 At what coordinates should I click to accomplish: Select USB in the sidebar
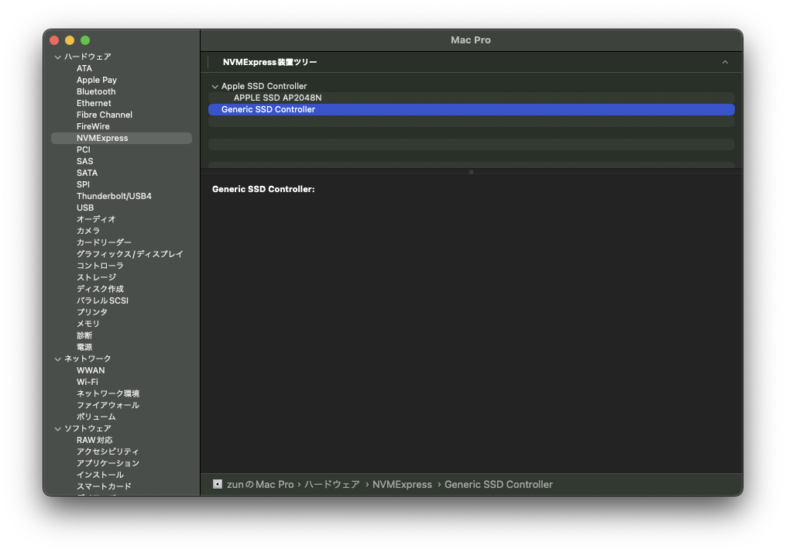(x=84, y=208)
